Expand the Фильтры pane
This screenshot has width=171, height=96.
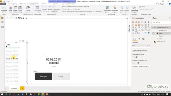[129, 23]
